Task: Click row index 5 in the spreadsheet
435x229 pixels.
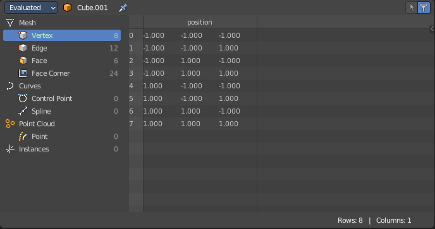Action: tap(131, 98)
